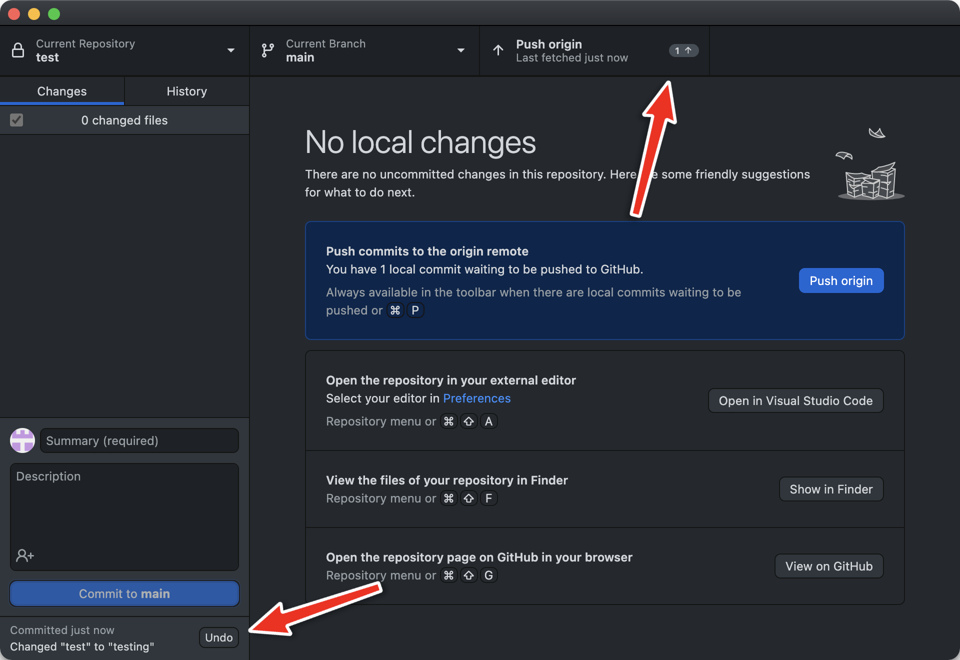The width and height of the screenshot is (960, 660).
Task: Undo the last commit
Action: tap(218, 637)
